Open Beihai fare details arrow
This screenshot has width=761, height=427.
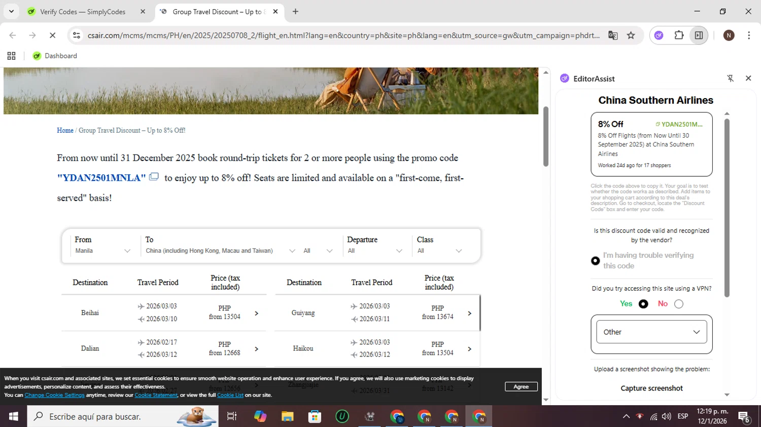[256, 313]
